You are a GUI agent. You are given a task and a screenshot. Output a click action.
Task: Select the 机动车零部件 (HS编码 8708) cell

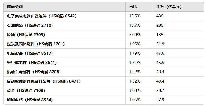pyautogui.click(x=64, y=72)
